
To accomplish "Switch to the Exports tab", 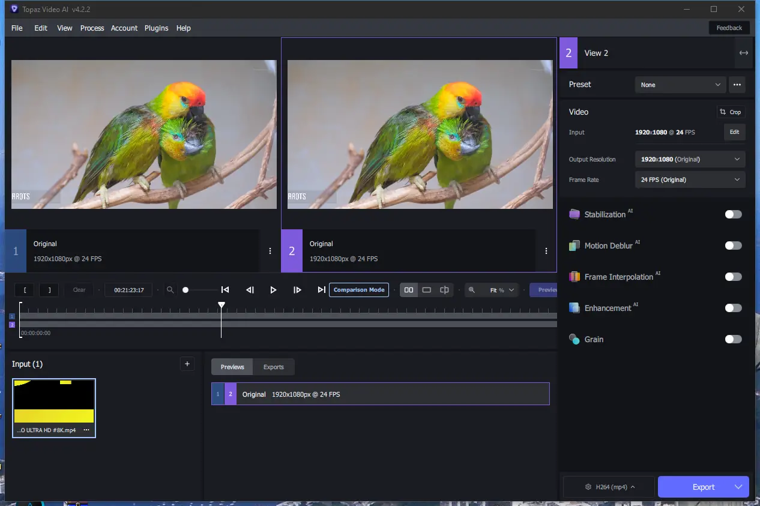I will (273, 367).
